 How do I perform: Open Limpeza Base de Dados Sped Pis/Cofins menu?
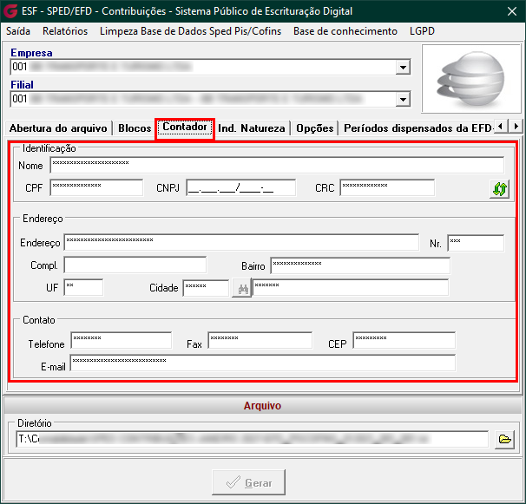191,31
